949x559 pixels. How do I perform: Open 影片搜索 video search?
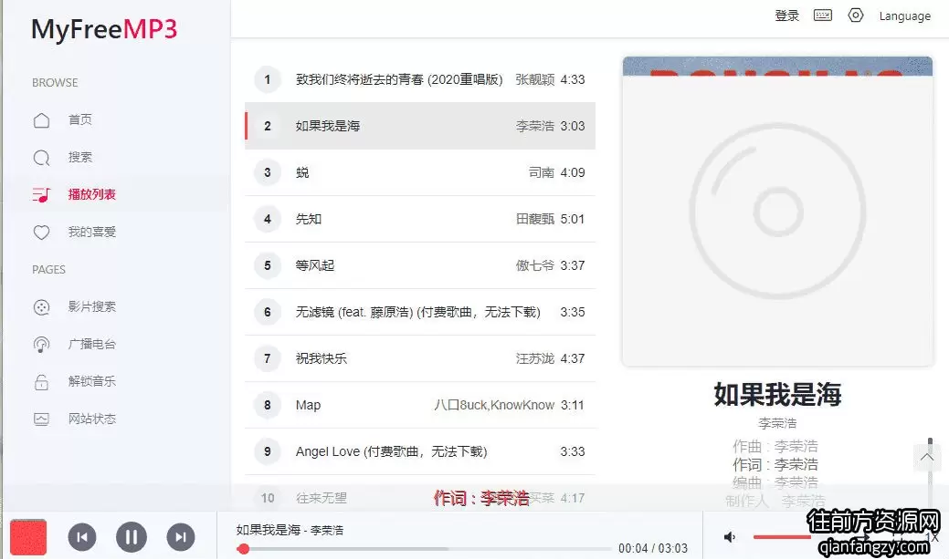point(91,307)
